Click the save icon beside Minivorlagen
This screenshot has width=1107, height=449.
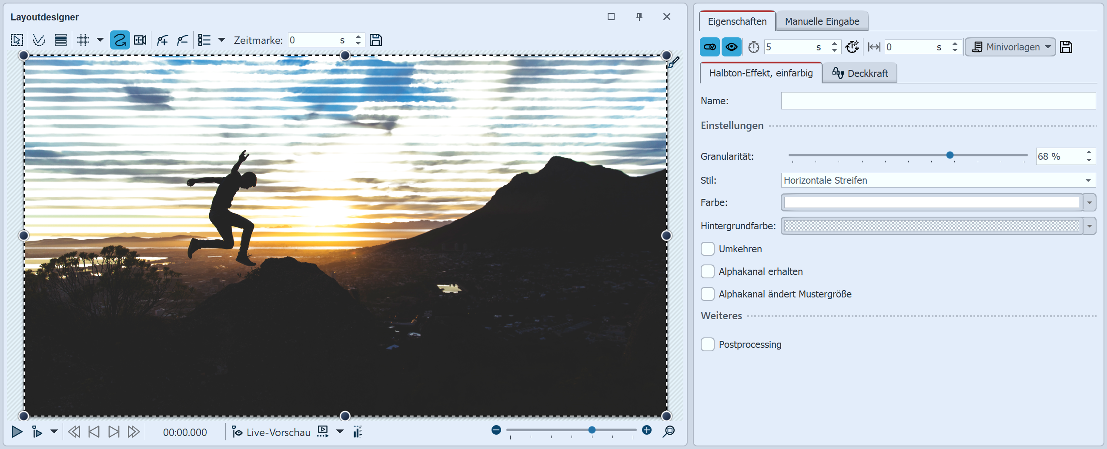pos(1066,47)
